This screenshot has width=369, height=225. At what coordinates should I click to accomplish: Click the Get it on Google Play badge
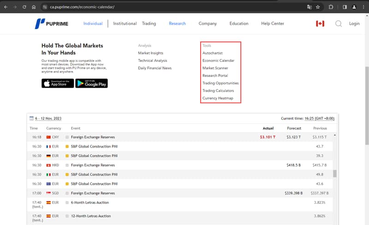click(91, 83)
